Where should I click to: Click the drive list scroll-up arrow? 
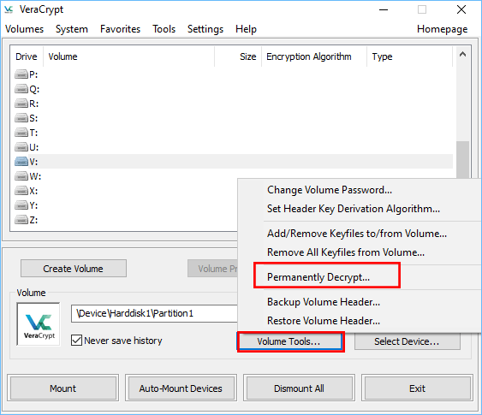[462, 55]
